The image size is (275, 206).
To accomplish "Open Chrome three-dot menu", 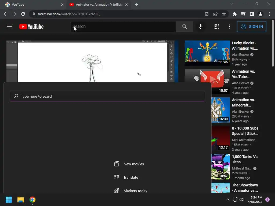I will pos(269,14).
